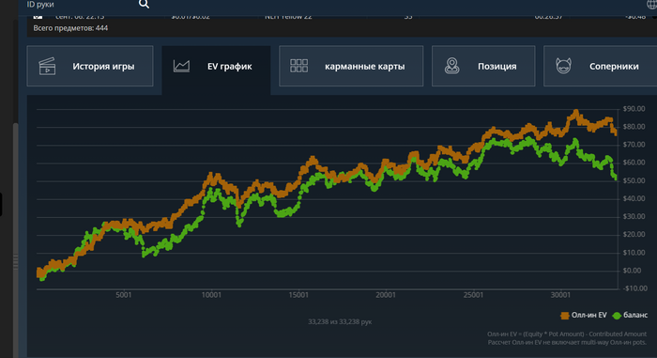Viewport: 657px width, 358px height.
Task: Click the multi-way Олл-ин pots note
Action: (x=567, y=342)
